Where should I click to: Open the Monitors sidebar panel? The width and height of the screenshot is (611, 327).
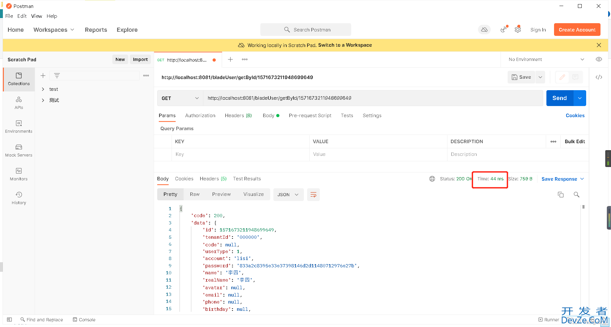point(19,174)
